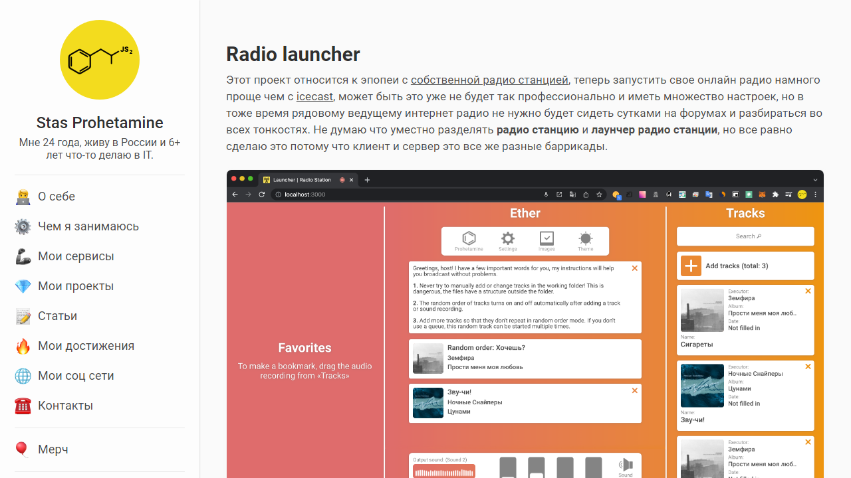The width and height of the screenshot is (851, 478).
Task: Expand the extensions puzzle-piece menu in the browser bar
Action: (x=775, y=195)
